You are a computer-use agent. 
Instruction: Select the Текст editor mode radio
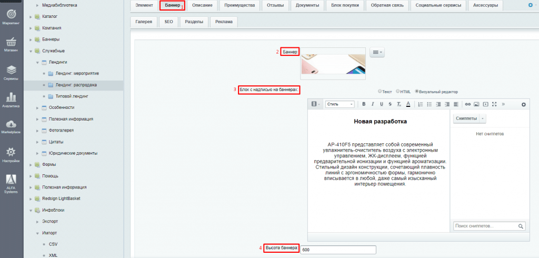[380, 92]
